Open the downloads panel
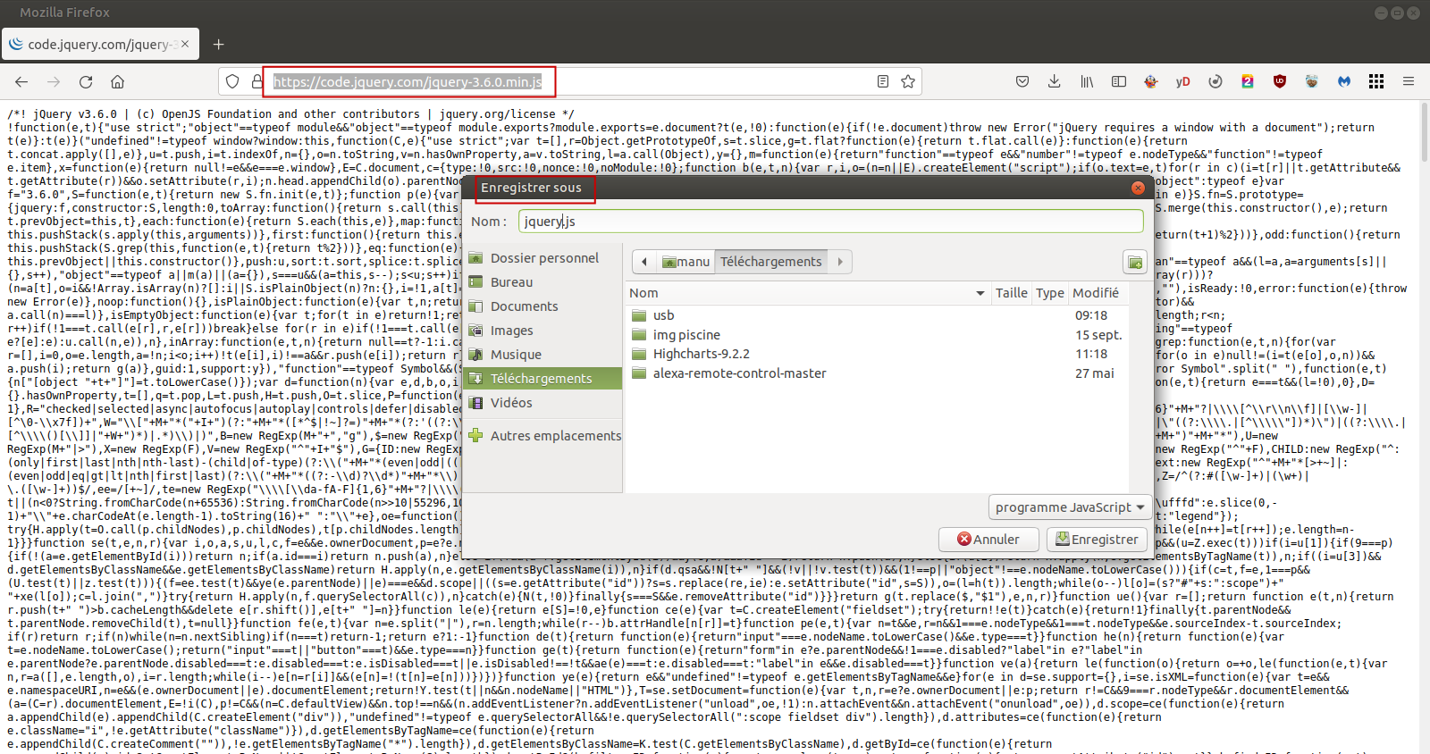The height and width of the screenshot is (754, 1430). 1055,81
